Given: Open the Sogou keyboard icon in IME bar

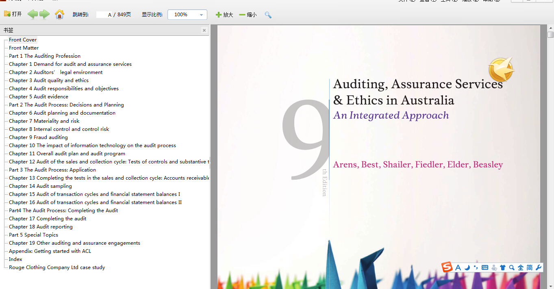Looking at the screenshot, I should pos(484,267).
